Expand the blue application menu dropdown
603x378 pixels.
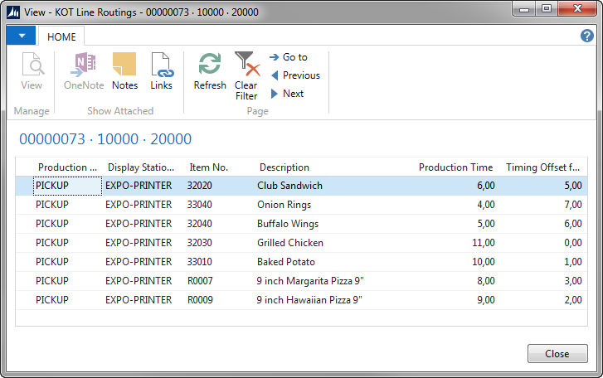(x=21, y=36)
